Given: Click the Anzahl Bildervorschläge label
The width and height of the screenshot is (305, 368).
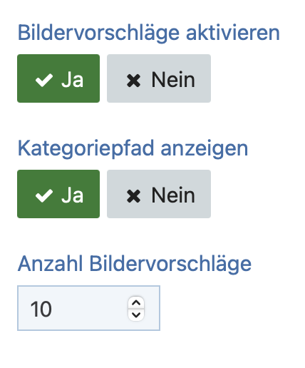Looking at the screenshot, I should pos(135,265).
